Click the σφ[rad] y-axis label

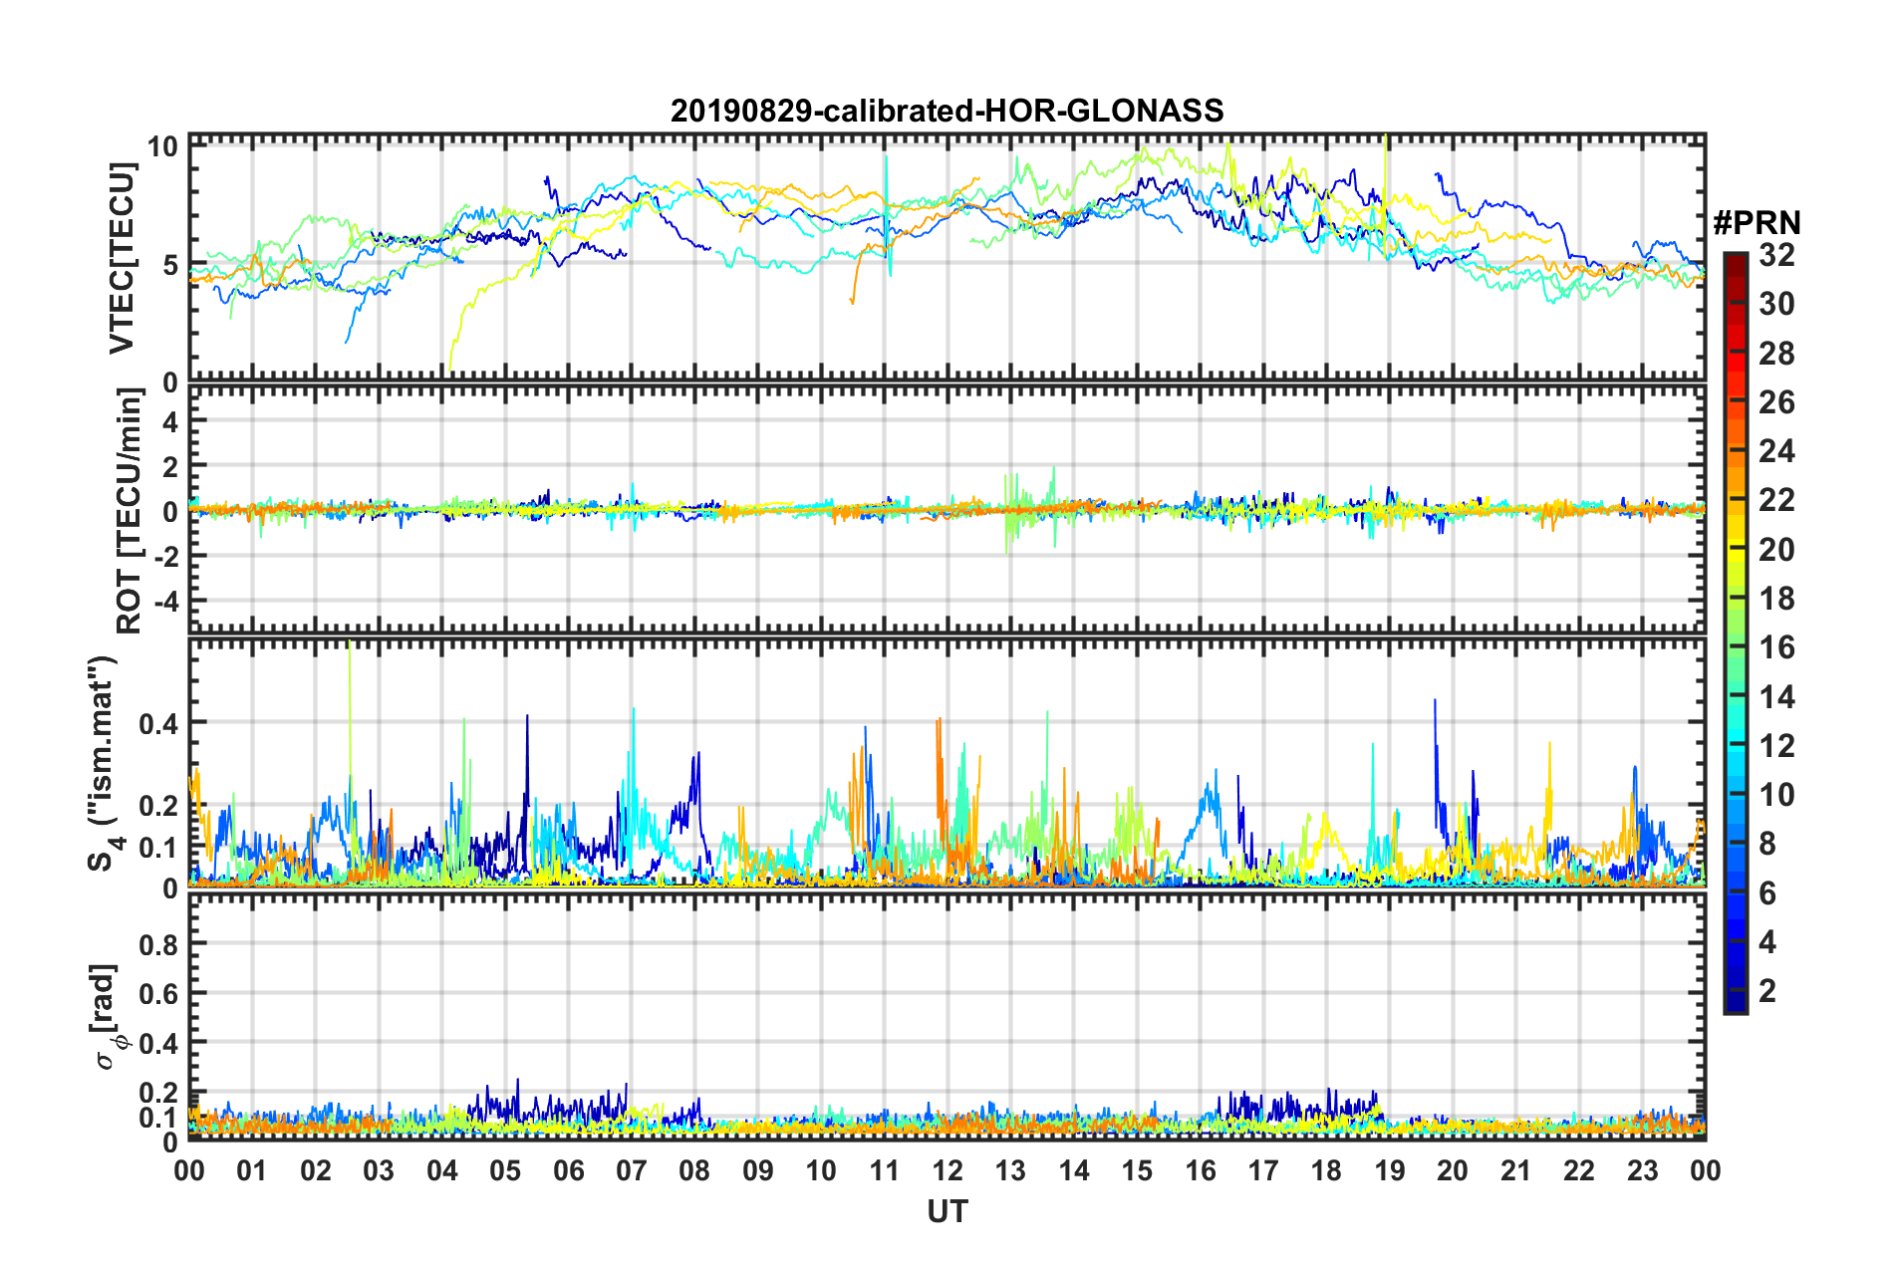106,1017
